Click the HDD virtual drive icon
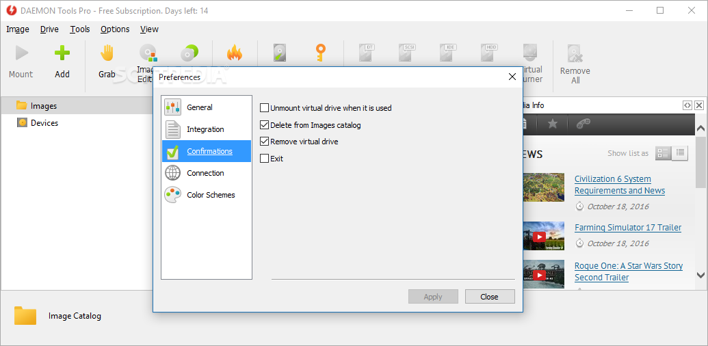Image resolution: width=708 pixels, height=346 pixels. [x=489, y=53]
